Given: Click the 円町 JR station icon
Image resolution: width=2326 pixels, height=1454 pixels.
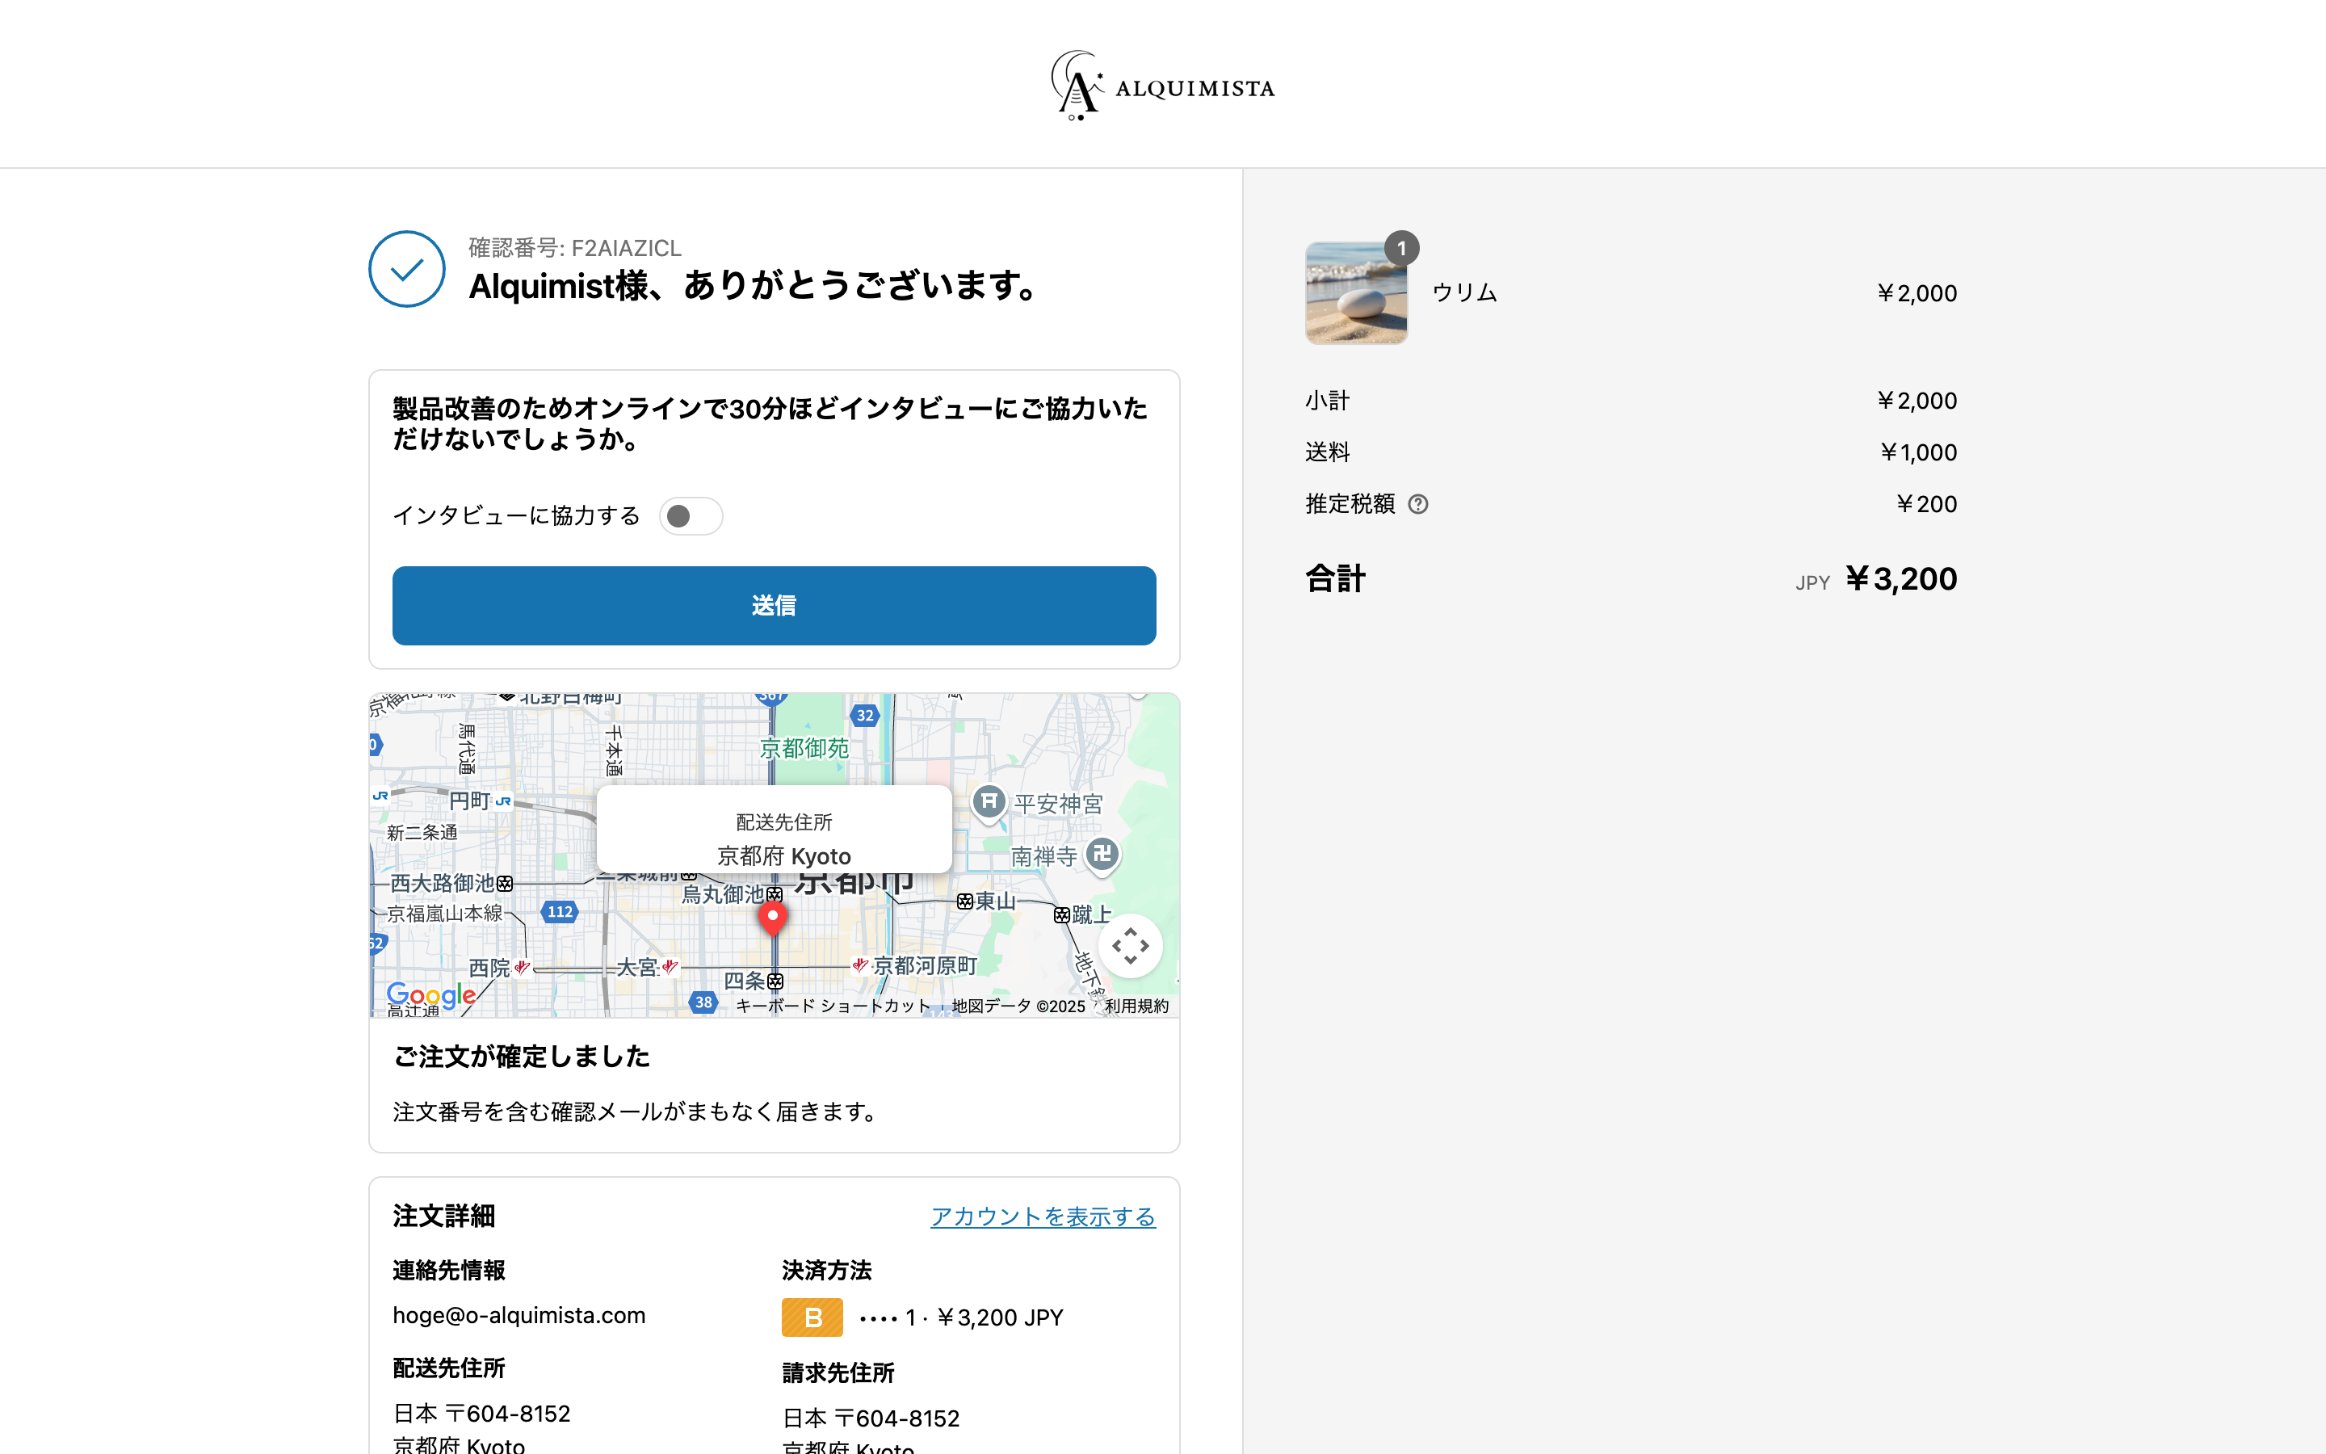Looking at the screenshot, I should coord(502,801).
